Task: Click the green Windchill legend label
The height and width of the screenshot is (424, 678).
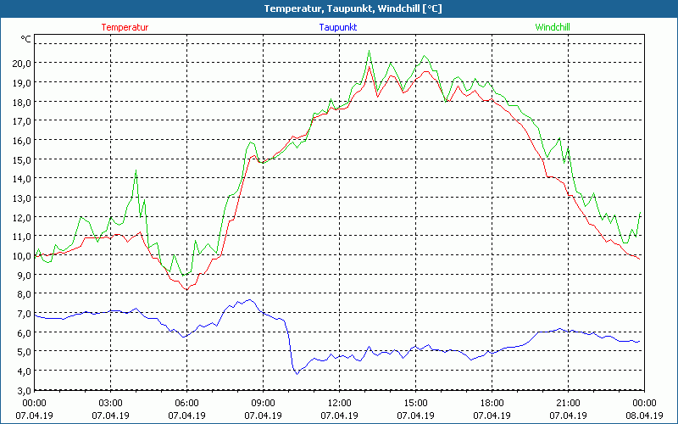Action: 553,27
